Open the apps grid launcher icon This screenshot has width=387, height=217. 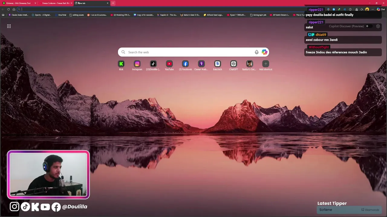(x=9, y=26)
